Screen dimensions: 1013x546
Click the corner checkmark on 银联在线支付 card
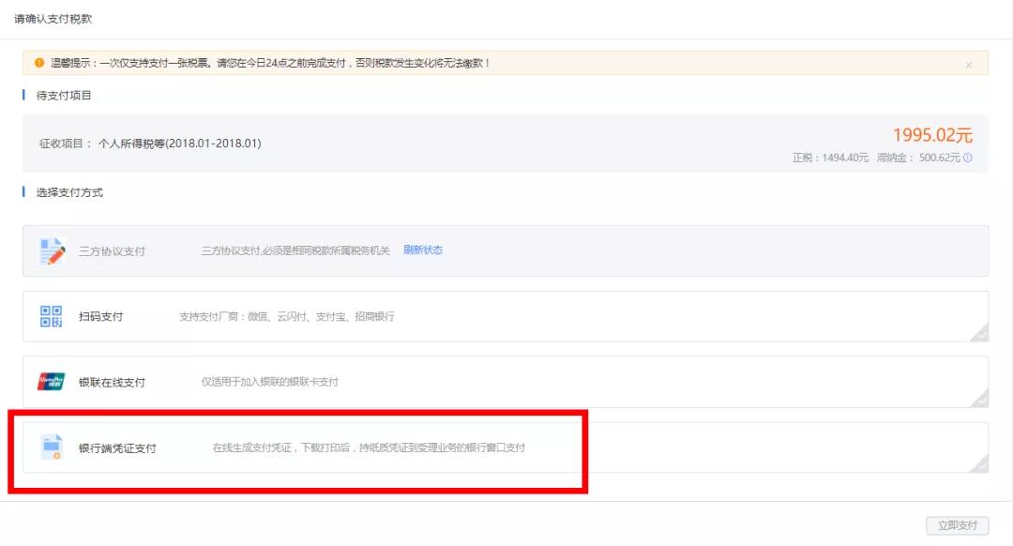coord(979,398)
